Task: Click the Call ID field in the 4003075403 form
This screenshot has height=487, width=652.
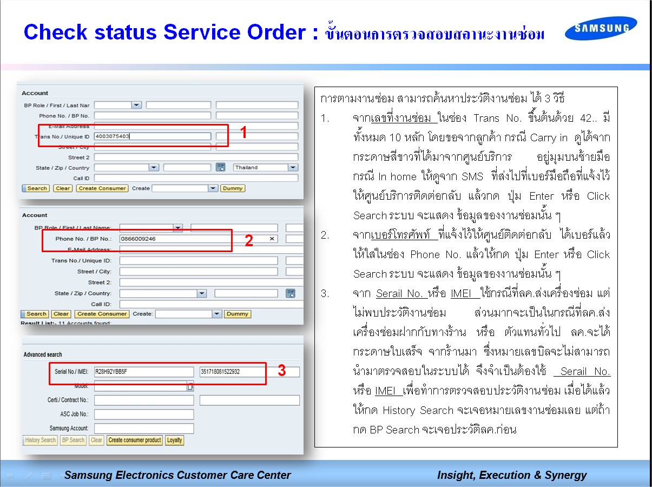Action: pyautogui.click(x=196, y=178)
